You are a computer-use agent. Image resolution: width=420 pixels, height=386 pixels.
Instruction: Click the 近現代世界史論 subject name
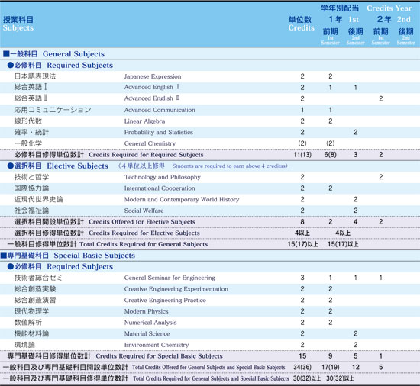point(39,200)
